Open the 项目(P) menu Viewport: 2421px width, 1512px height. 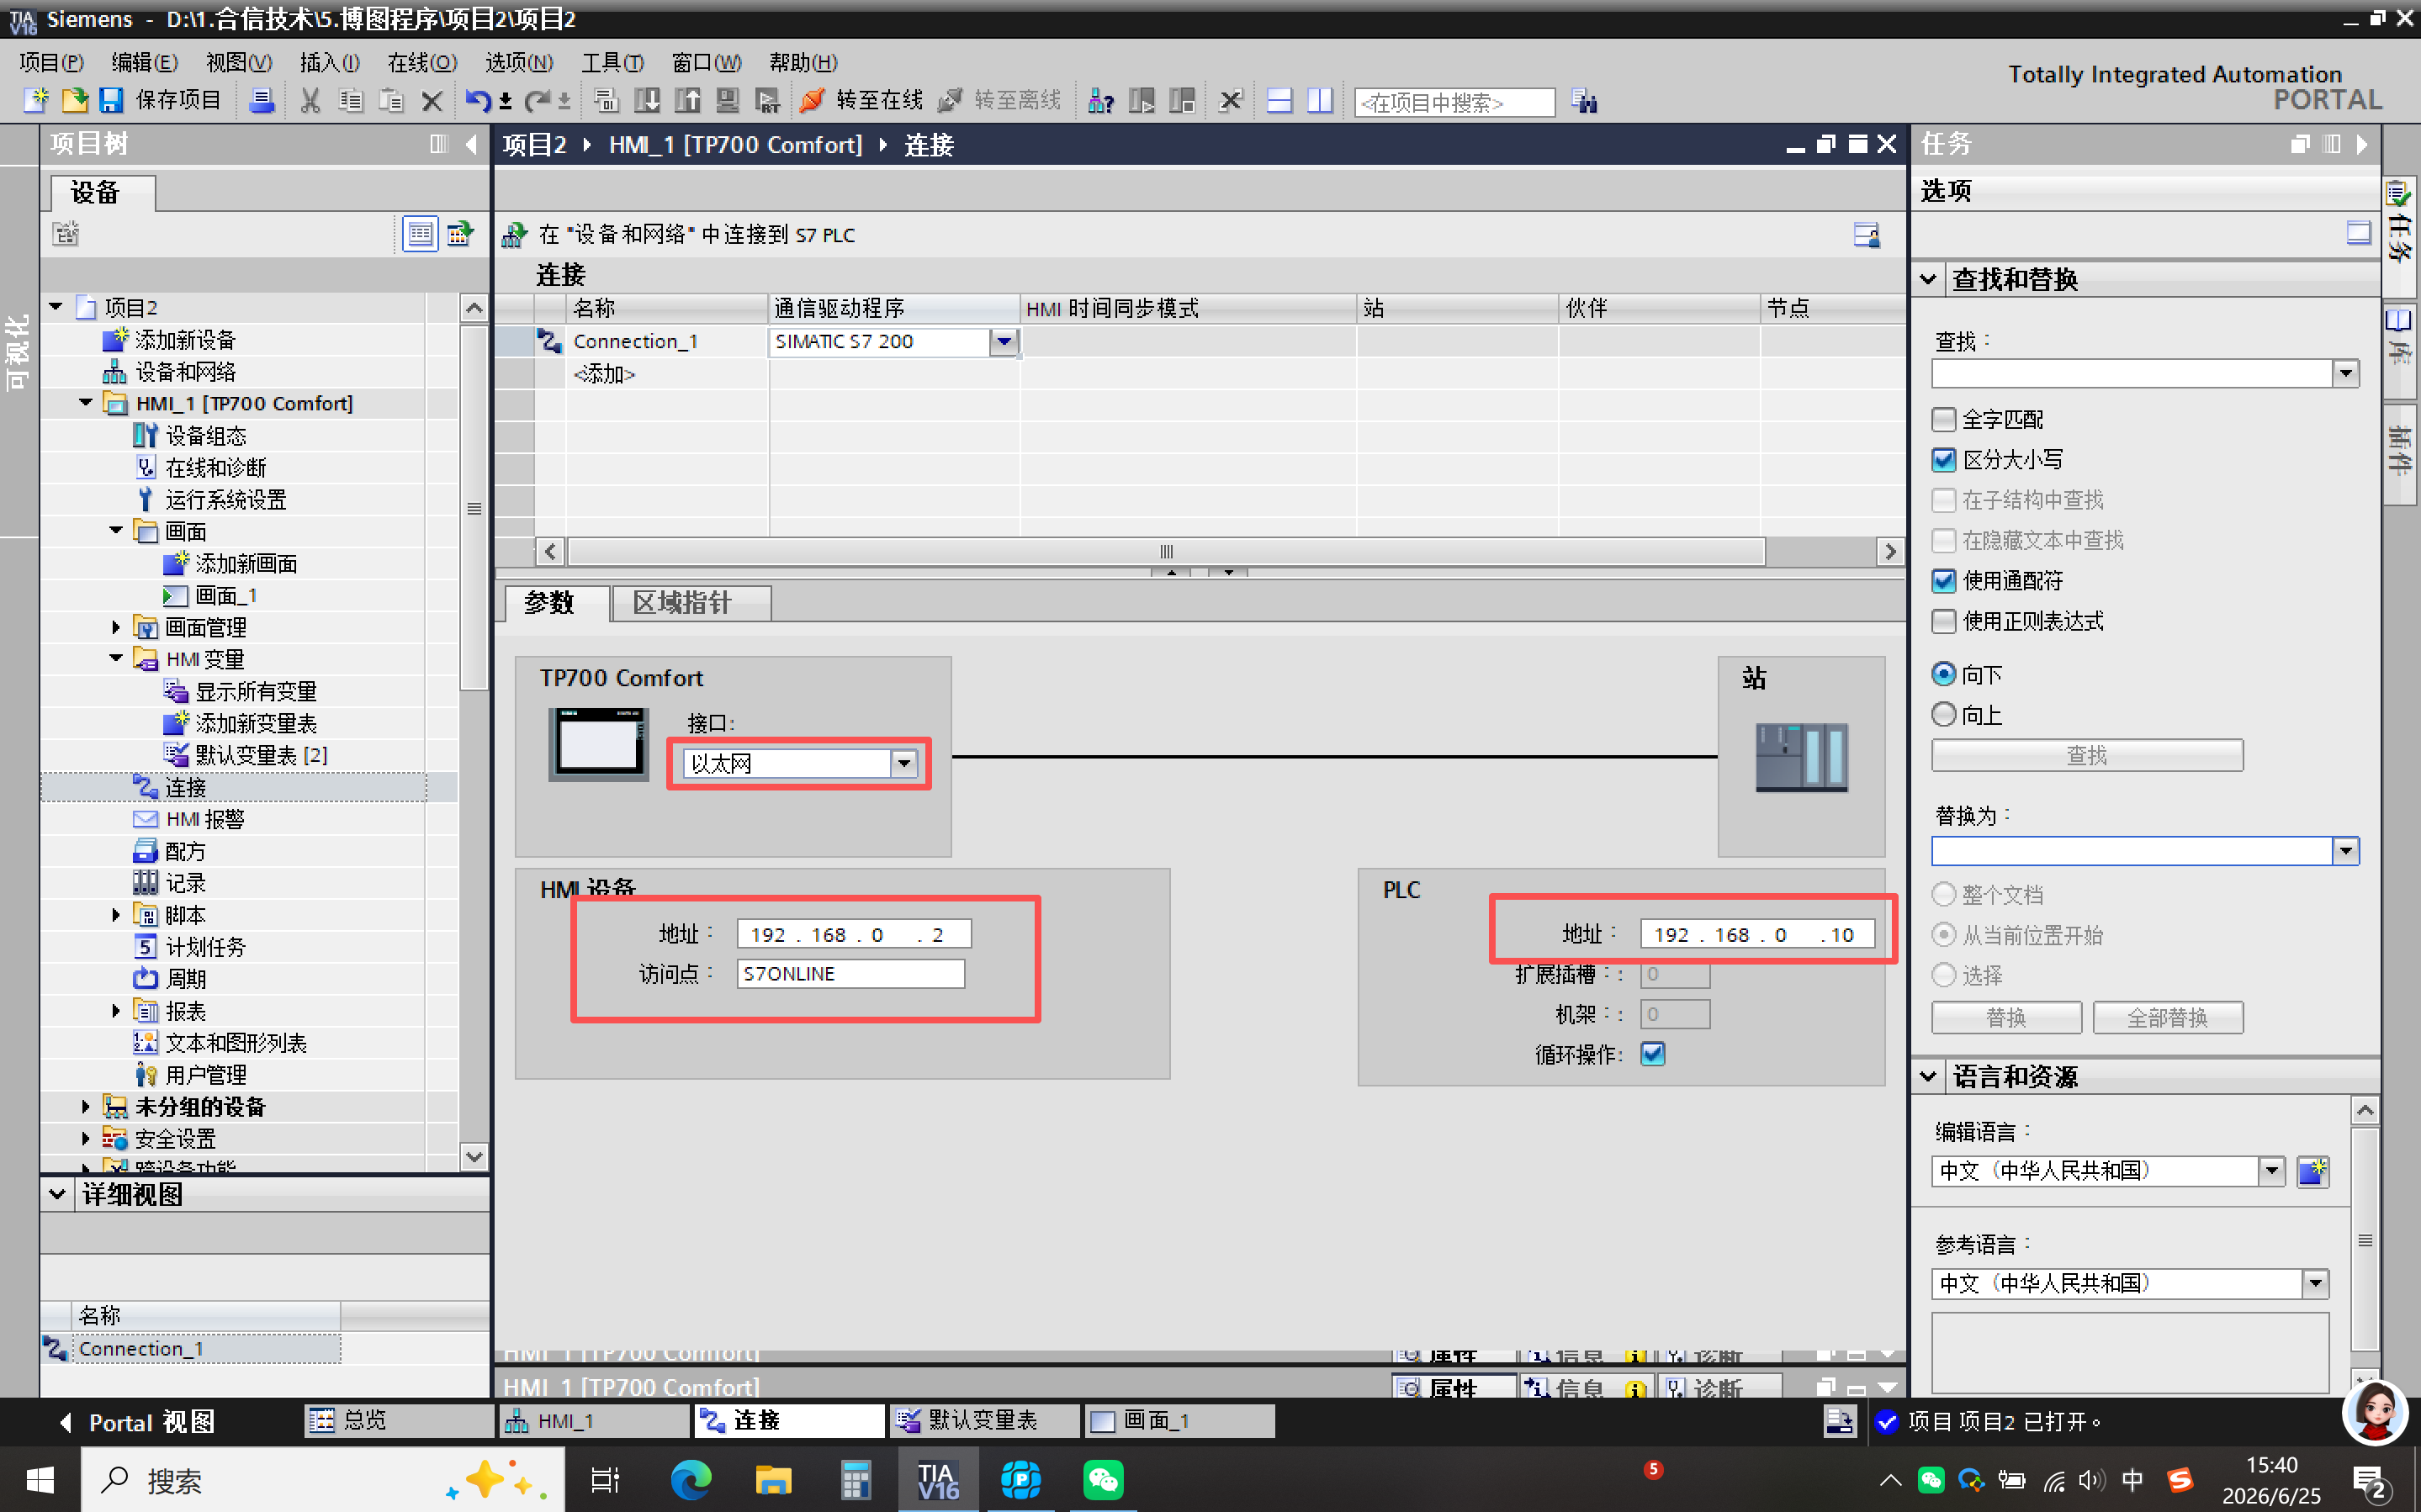pos(52,62)
